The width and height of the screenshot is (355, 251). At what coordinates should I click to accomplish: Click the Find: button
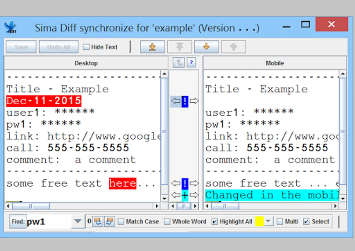[18, 222]
